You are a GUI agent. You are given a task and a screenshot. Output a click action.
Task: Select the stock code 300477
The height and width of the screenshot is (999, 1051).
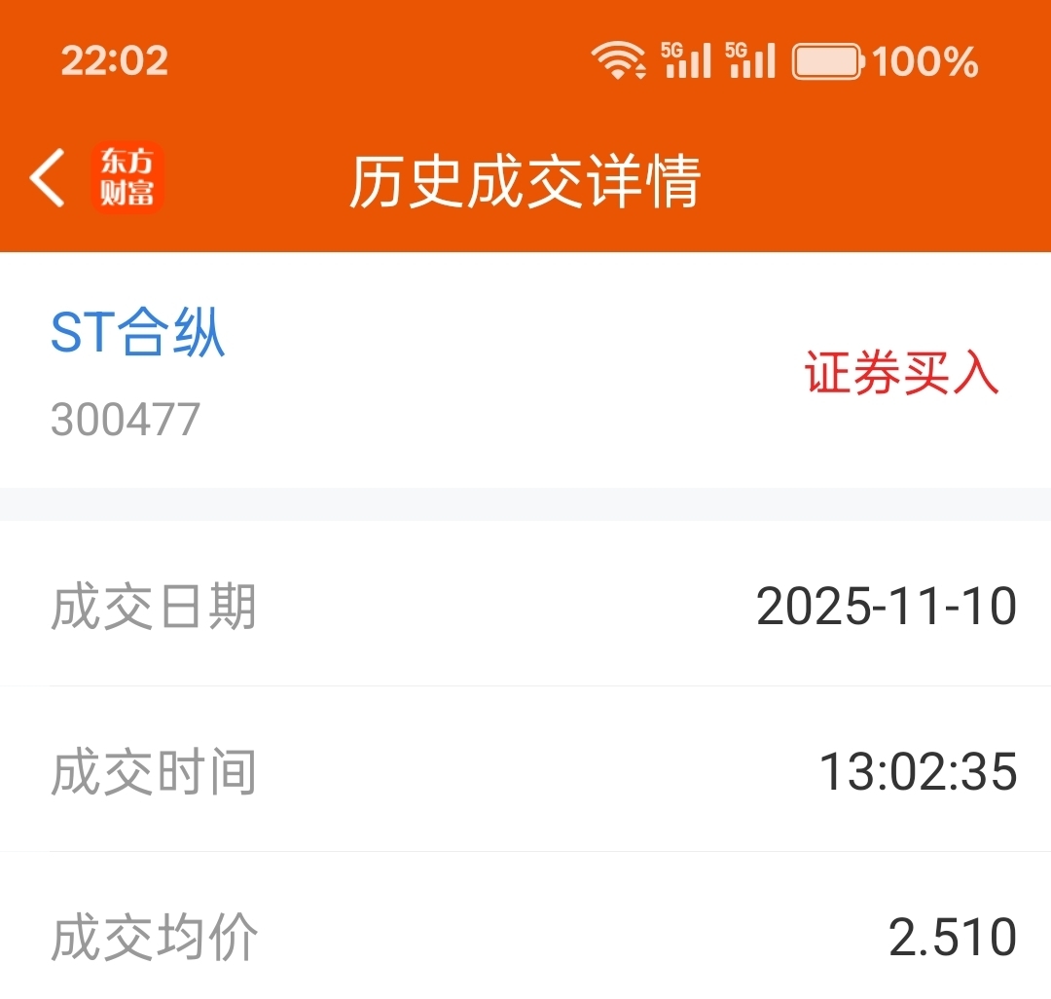click(126, 419)
